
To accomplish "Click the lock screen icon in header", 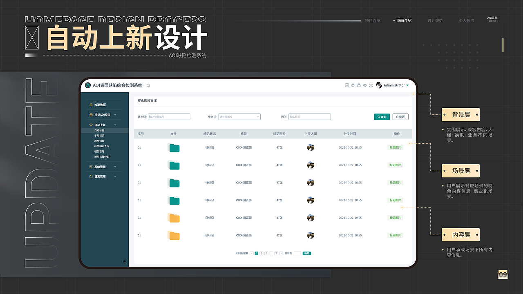I will (x=359, y=85).
